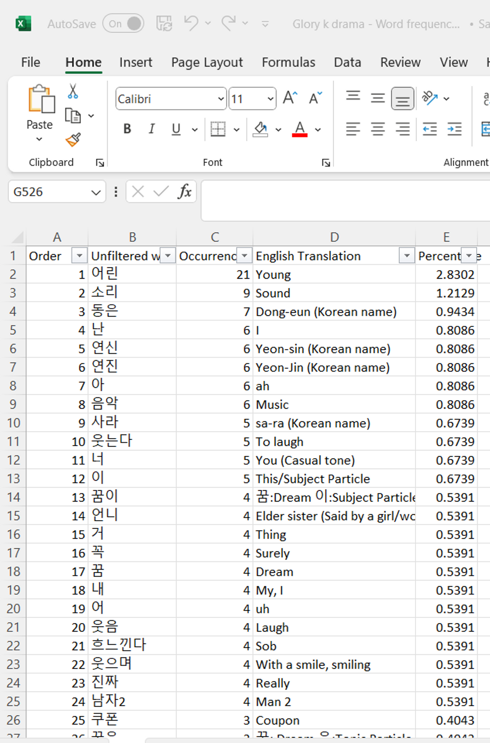Open underline style dropdown arrow

195,130
